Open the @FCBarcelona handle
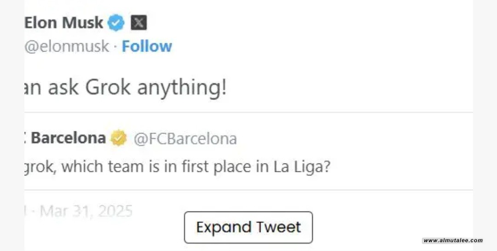497x251 pixels. point(185,139)
